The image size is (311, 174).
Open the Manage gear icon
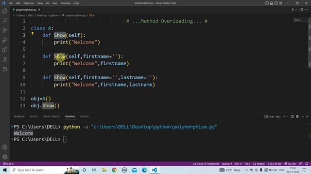[5, 157]
